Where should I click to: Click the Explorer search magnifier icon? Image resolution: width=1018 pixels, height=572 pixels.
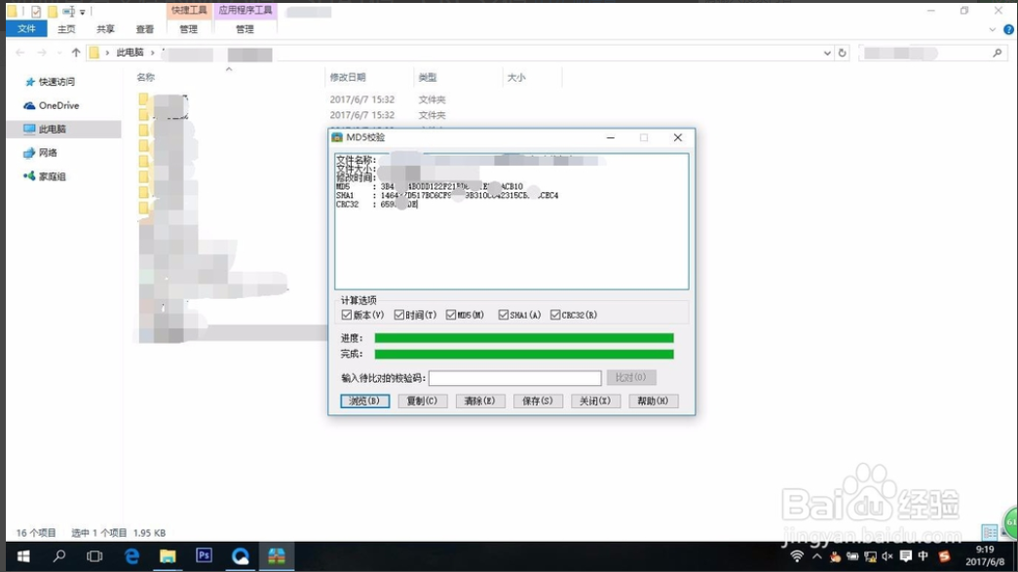pos(998,54)
